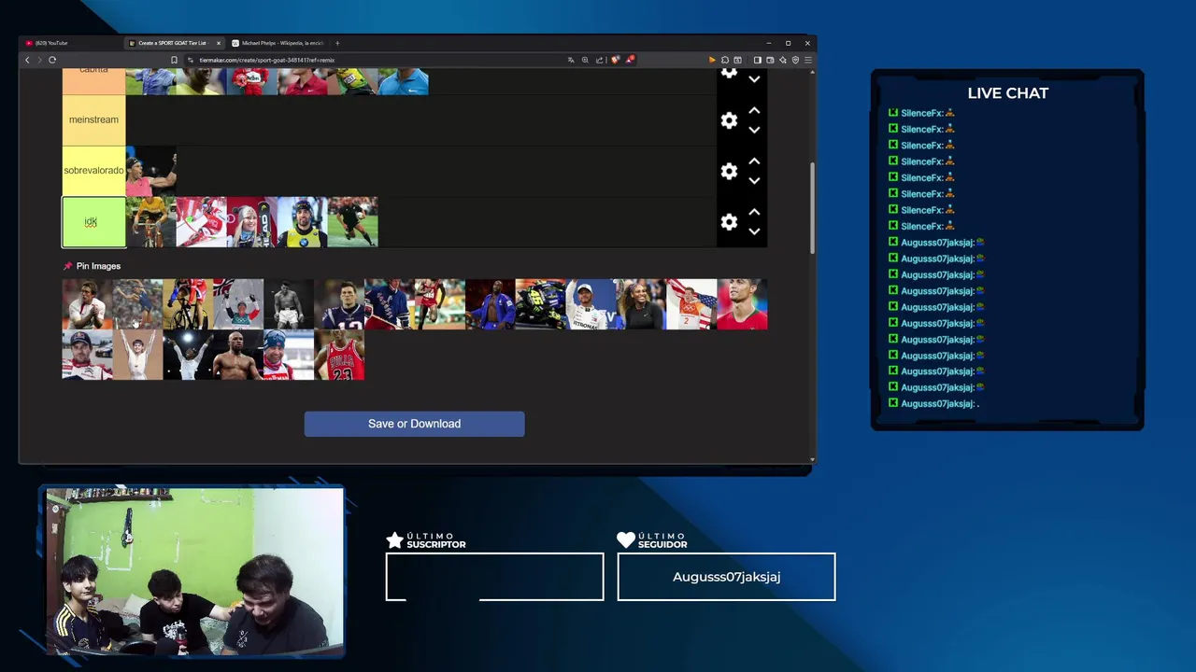The image size is (1196, 672).
Task: Pick the racing driver in white Petronas suit
Action: point(591,304)
